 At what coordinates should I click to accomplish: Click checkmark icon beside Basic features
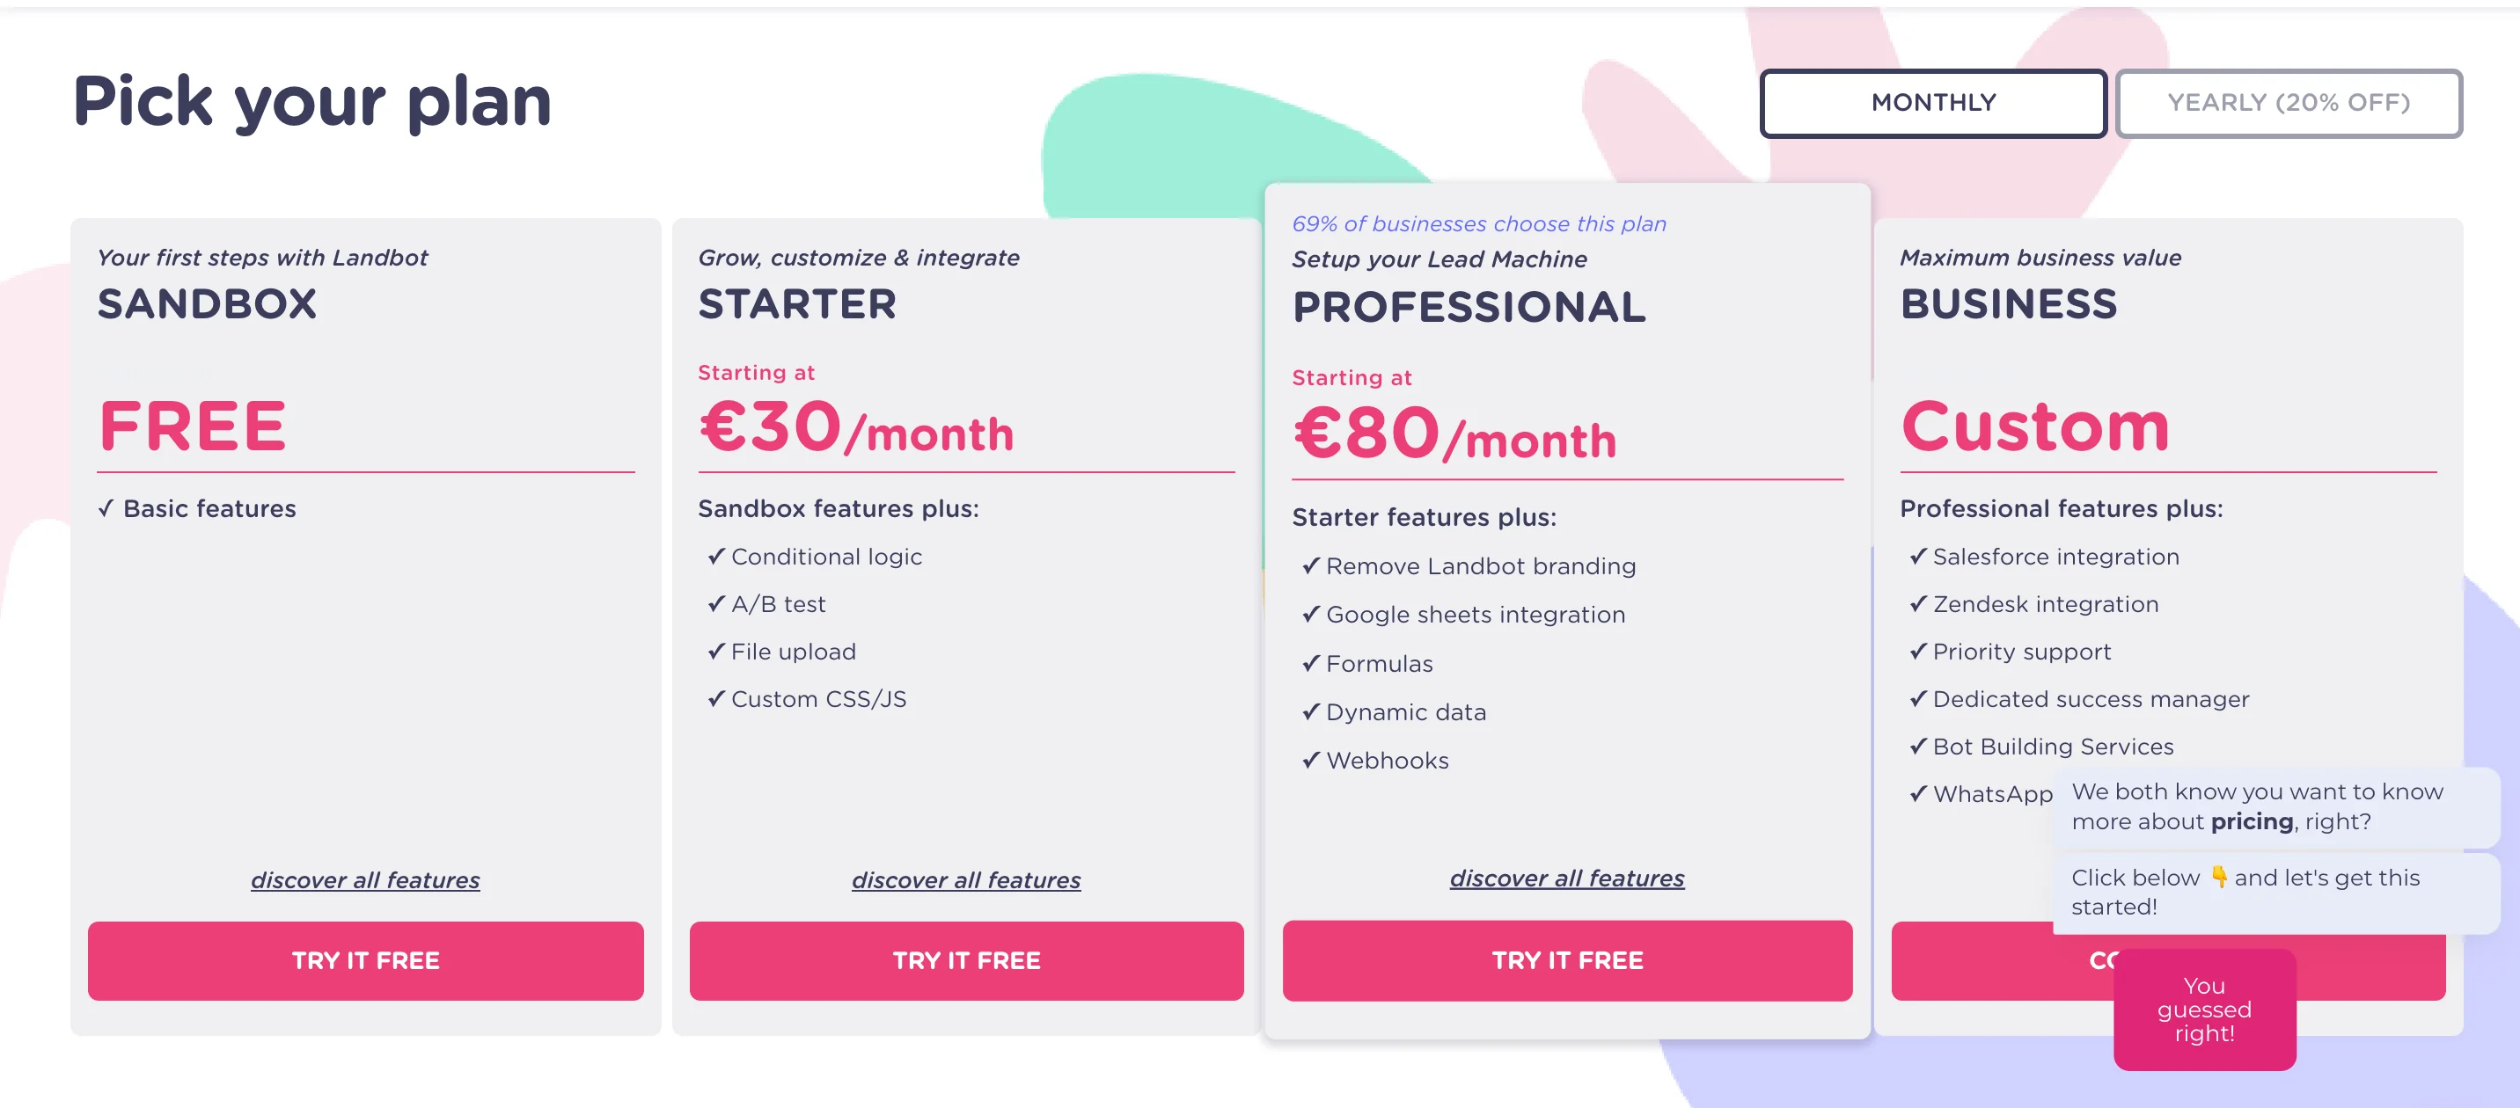pyautogui.click(x=106, y=508)
